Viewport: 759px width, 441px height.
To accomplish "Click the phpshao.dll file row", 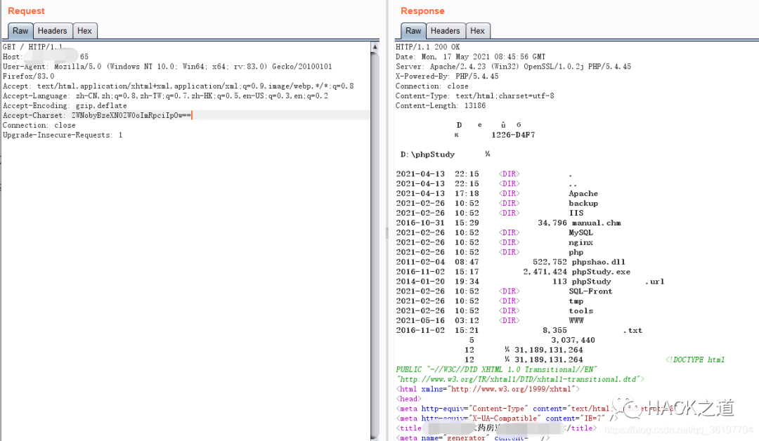I will click(511, 262).
